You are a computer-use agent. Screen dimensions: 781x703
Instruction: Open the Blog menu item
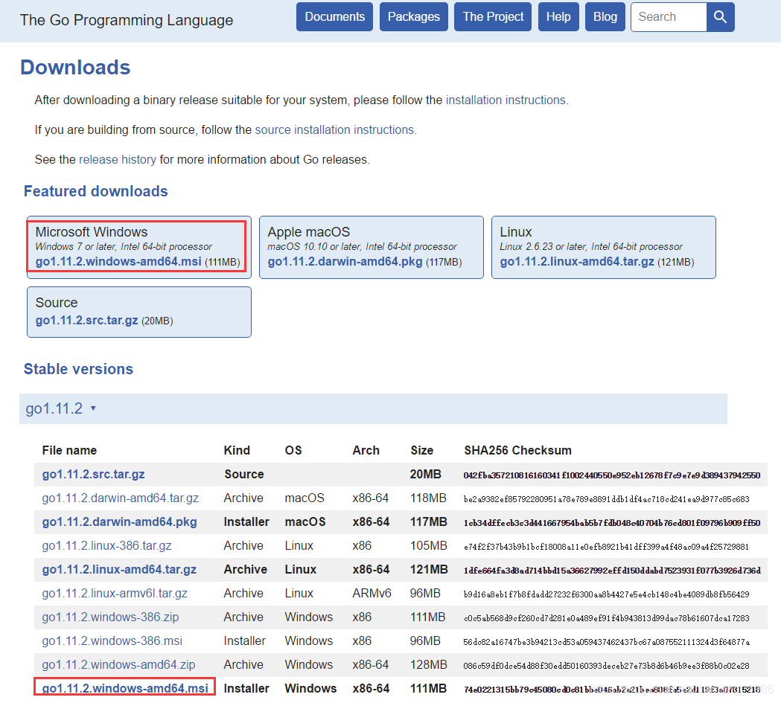(605, 17)
